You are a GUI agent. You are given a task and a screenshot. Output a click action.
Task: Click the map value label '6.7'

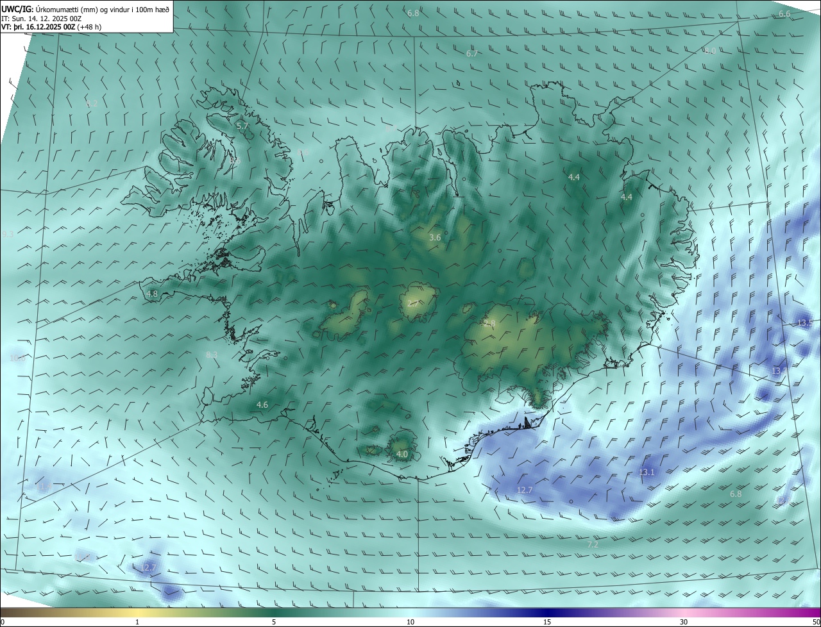coord(472,54)
